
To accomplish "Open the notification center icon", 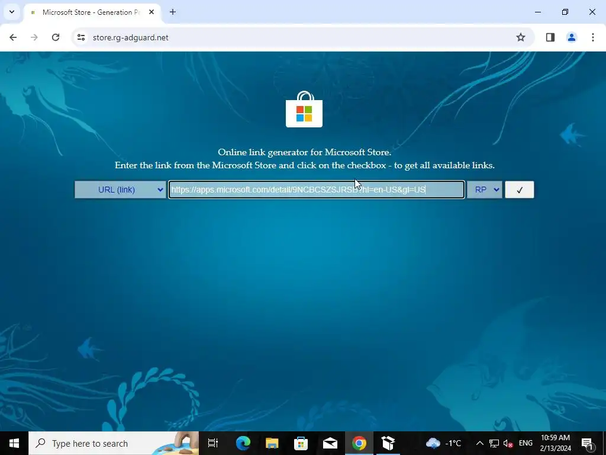I will [587, 443].
